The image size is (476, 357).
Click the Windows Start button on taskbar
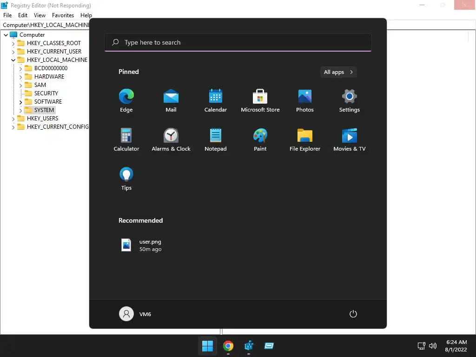coord(208,346)
